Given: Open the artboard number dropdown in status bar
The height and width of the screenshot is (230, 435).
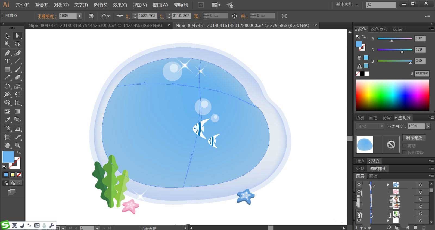Looking at the screenshot, I should pyautogui.click(x=97, y=228).
